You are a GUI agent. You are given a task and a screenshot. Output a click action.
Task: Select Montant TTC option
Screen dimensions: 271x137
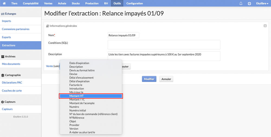click(91, 100)
